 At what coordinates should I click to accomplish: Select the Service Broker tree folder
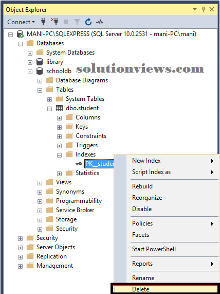click(75, 210)
